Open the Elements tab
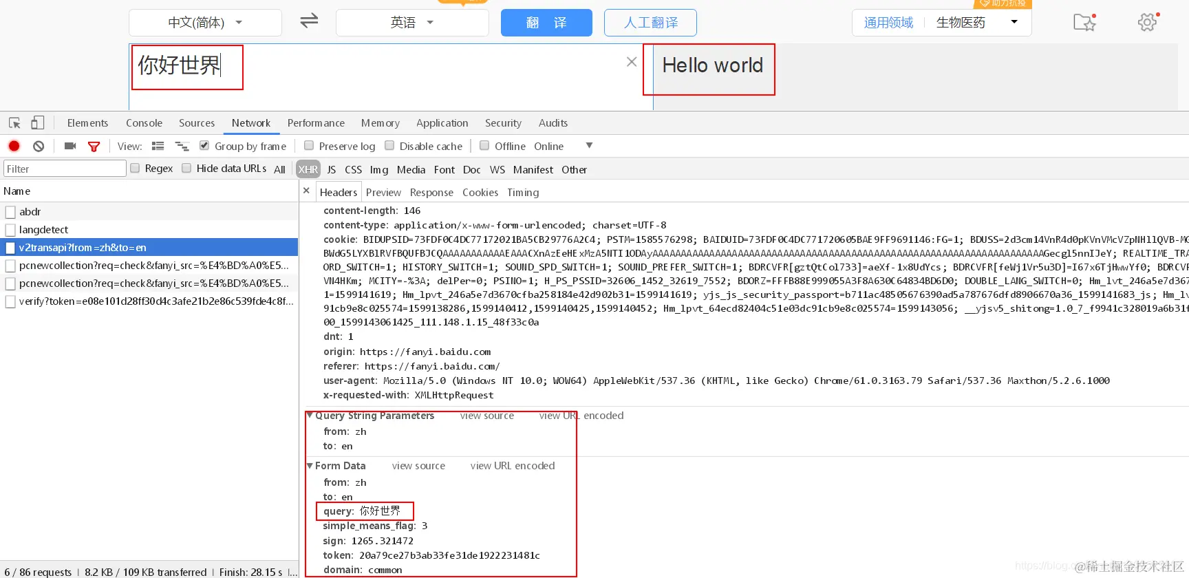The image size is (1189, 578). (87, 123)
